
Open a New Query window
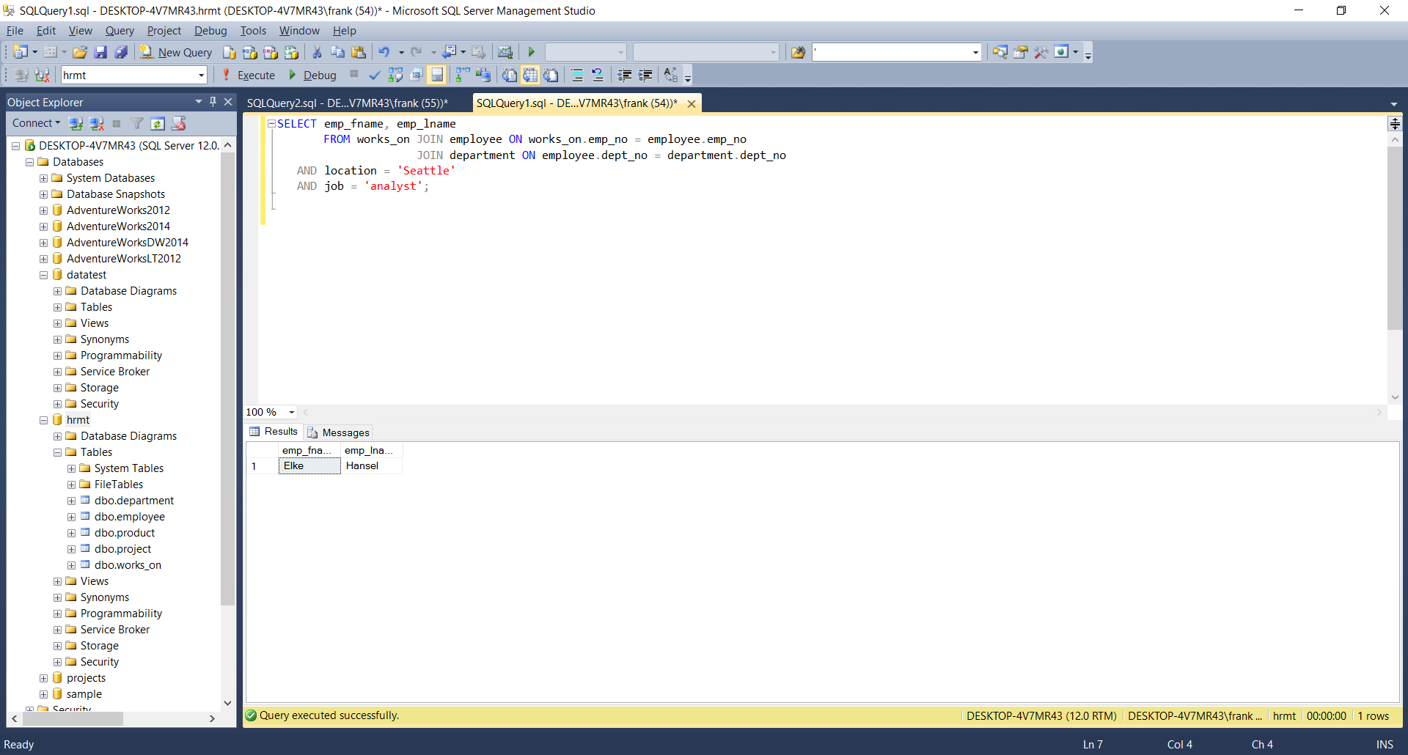(176, 52)
